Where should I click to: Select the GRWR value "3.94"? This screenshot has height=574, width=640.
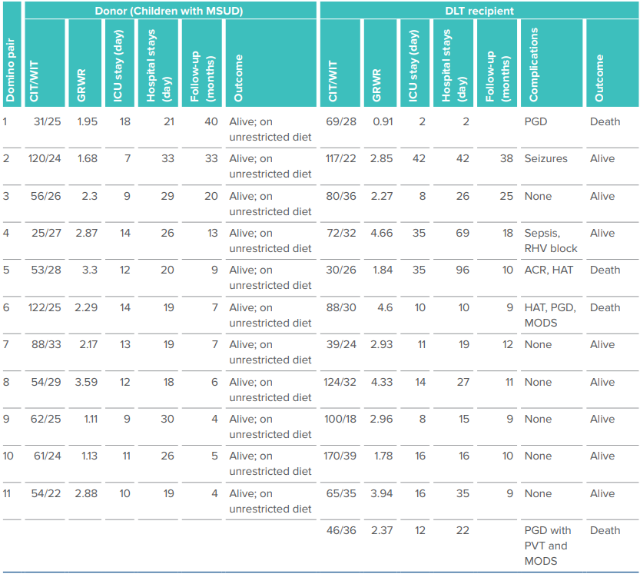click(382, 493)
